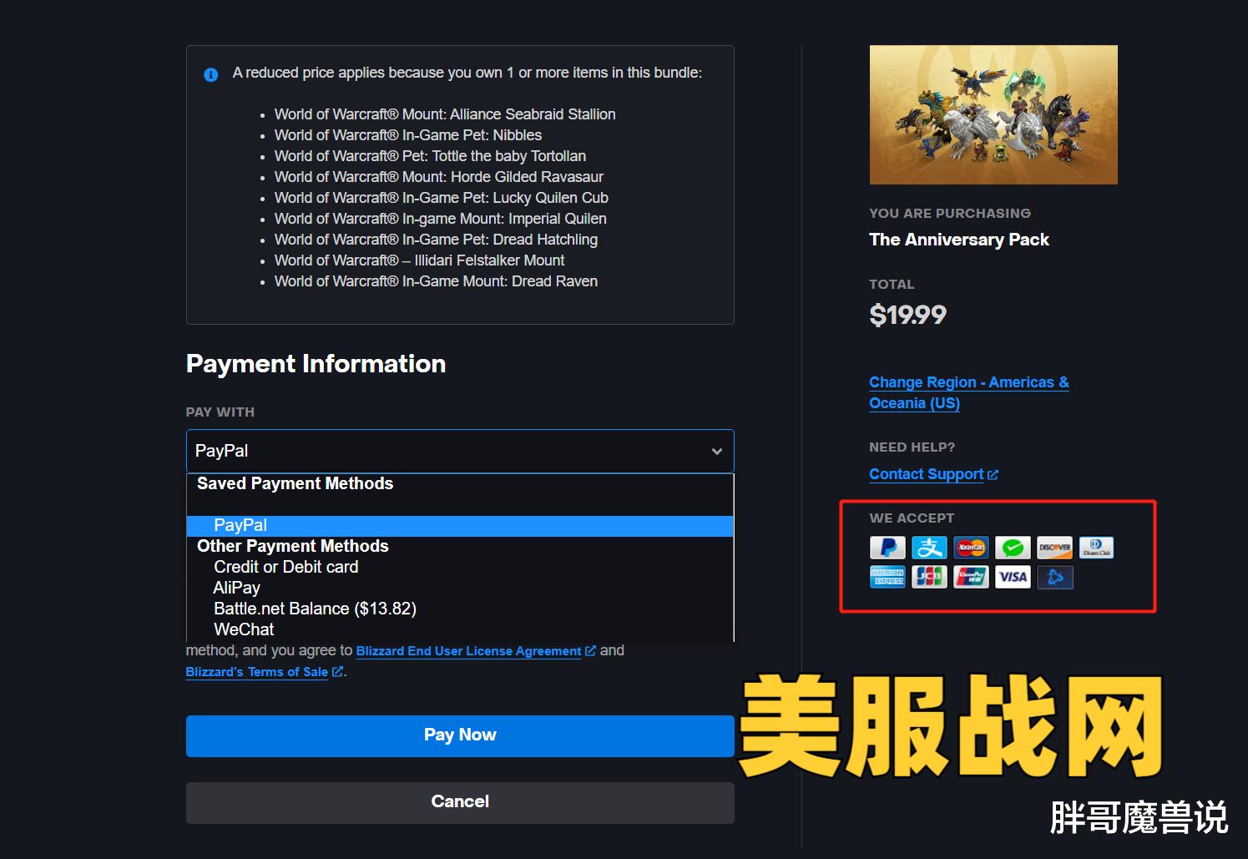Click the blue info icon in notice box

[x=211, y=74]
